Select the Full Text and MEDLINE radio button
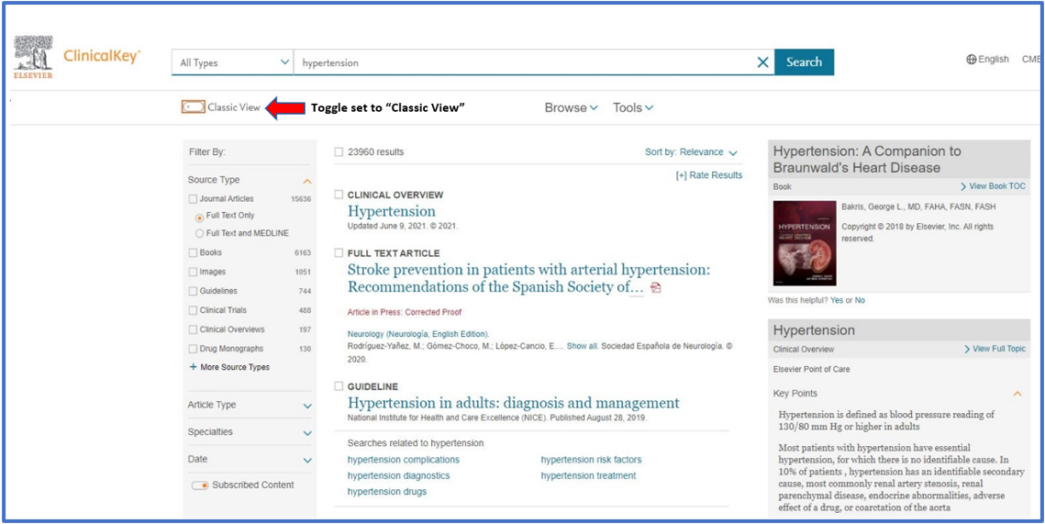The image size is (1045, 524). (199, 234)
